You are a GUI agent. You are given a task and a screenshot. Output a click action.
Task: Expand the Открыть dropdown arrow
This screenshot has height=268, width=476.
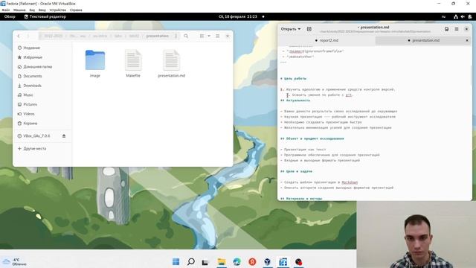[299, 29]
